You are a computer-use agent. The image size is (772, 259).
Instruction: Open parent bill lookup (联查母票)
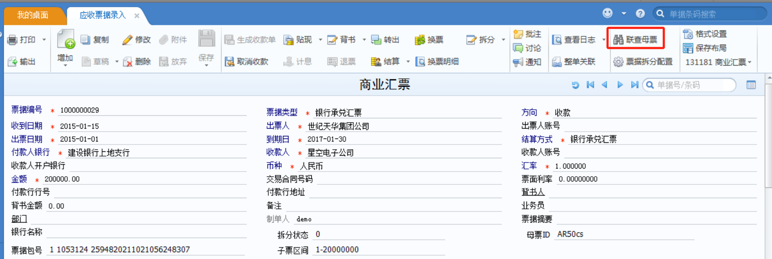(x=635, y=39)
